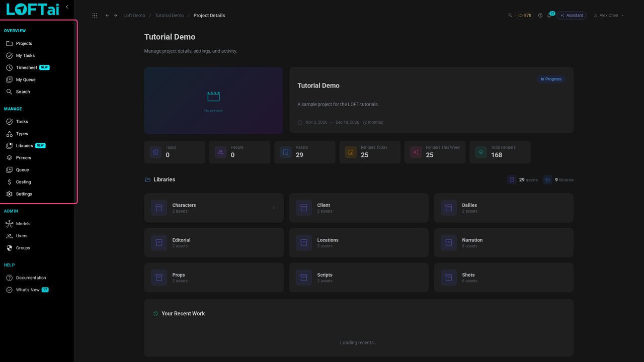The height and width of the screenshot is (362, 644).
Task: Click the 9 libraries counter
Action: (558, 179)
